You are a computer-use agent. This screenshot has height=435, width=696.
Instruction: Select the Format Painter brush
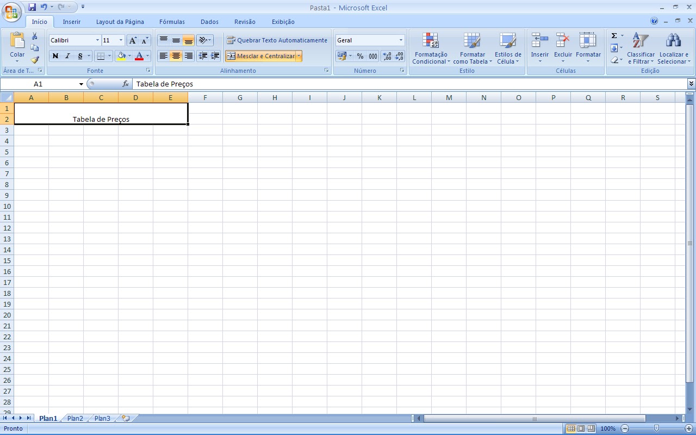[35, 60]
